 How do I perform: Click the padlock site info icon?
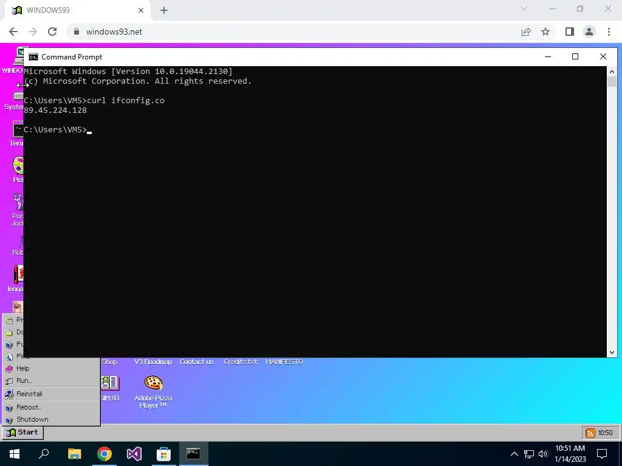(77, 32)
